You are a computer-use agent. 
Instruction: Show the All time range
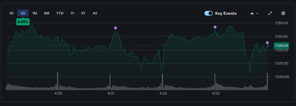(x=95, y=13)
